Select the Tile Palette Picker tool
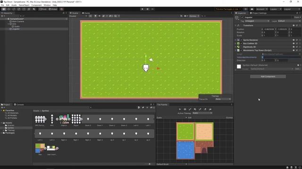 click(x=200, y=109)
